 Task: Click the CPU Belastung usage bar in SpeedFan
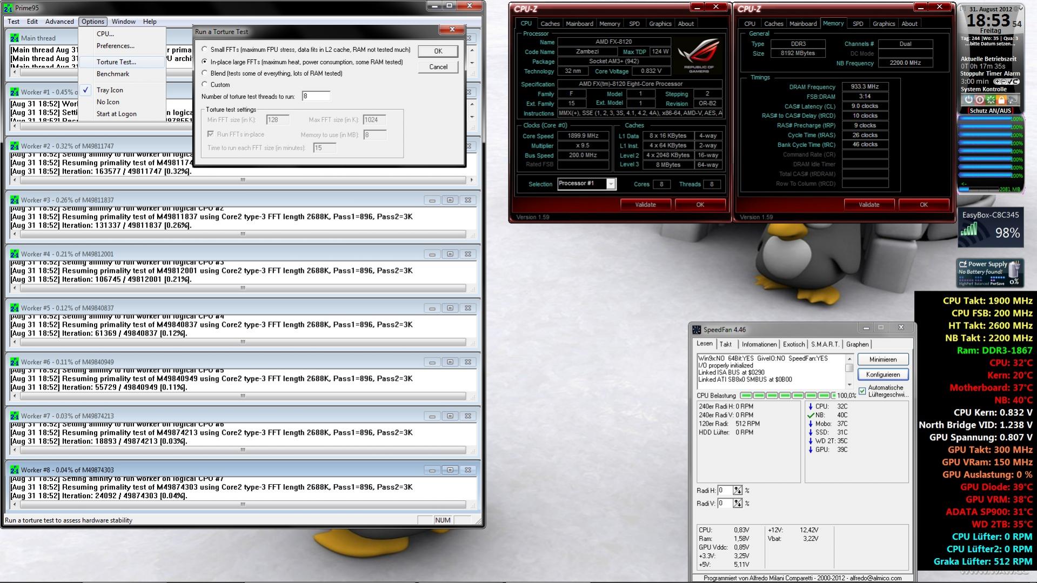pos(787,396)
